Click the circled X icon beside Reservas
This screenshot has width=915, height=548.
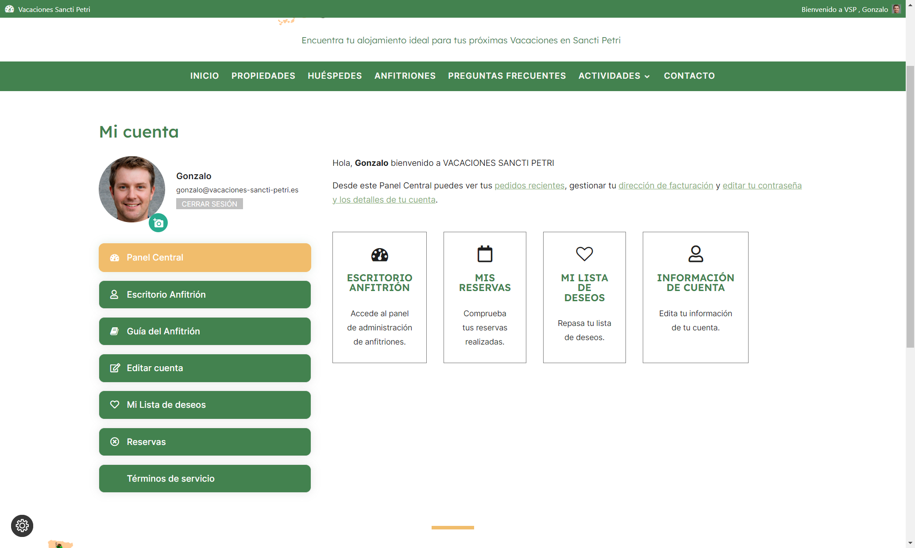(115, 441)
